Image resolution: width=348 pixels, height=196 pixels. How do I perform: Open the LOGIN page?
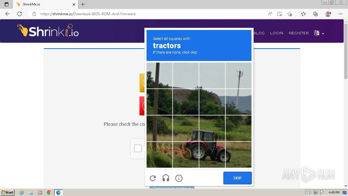[x=277, y=33]
